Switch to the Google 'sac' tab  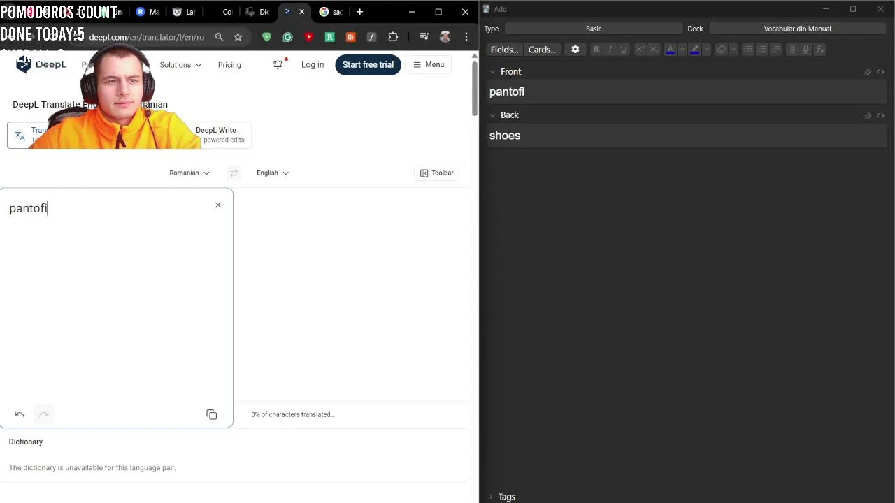pyautogui.click(x=331, y=12)
